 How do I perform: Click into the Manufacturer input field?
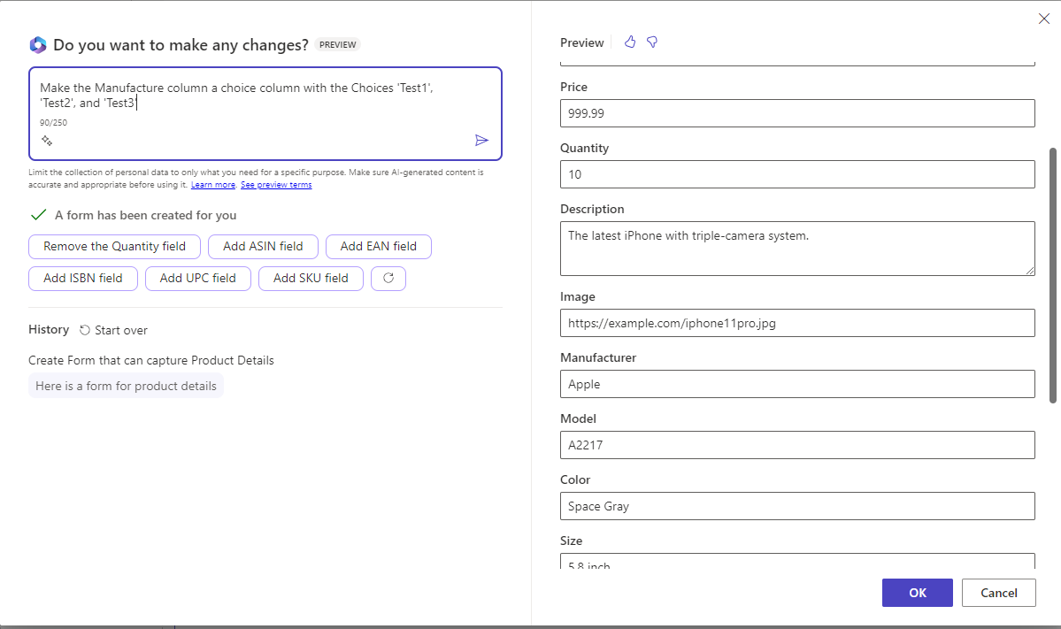[x=796, y=384]
